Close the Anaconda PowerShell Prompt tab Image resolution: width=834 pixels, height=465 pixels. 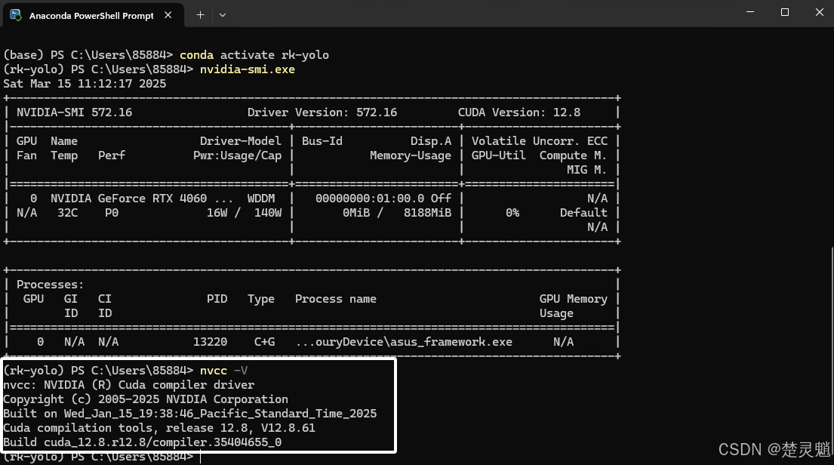tap(168, 15)
